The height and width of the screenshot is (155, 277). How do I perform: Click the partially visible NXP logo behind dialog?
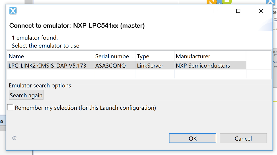tap(219, 2)
